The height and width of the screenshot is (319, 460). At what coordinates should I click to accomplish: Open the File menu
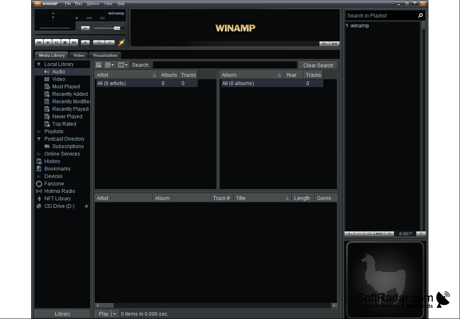[68, 4]
